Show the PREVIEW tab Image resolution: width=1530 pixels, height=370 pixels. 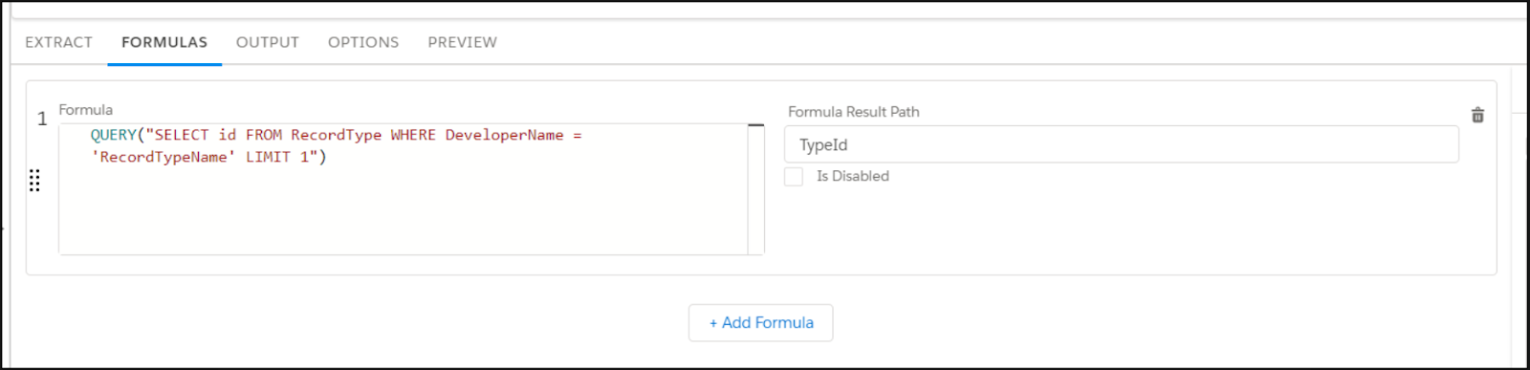tap(462, 42)
